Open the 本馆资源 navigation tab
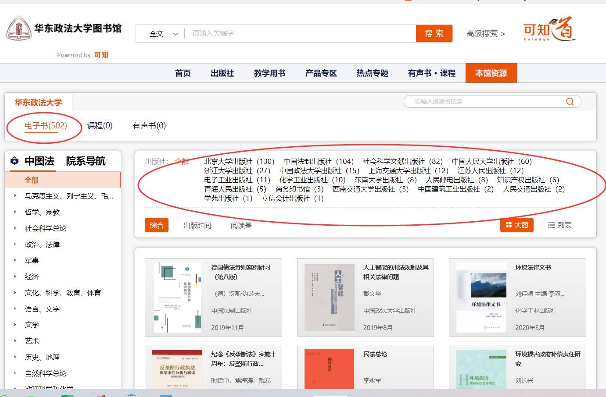The height and width of the screenshot is (397, 606). pos(491,73)
